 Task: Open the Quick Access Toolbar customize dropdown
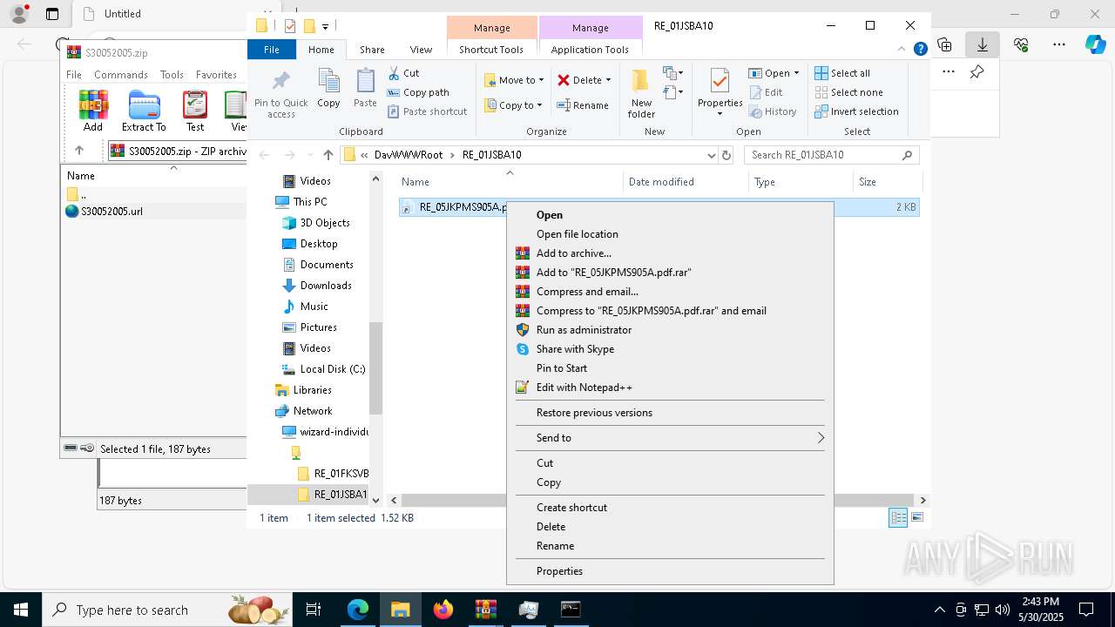click(x=325, y=26)
